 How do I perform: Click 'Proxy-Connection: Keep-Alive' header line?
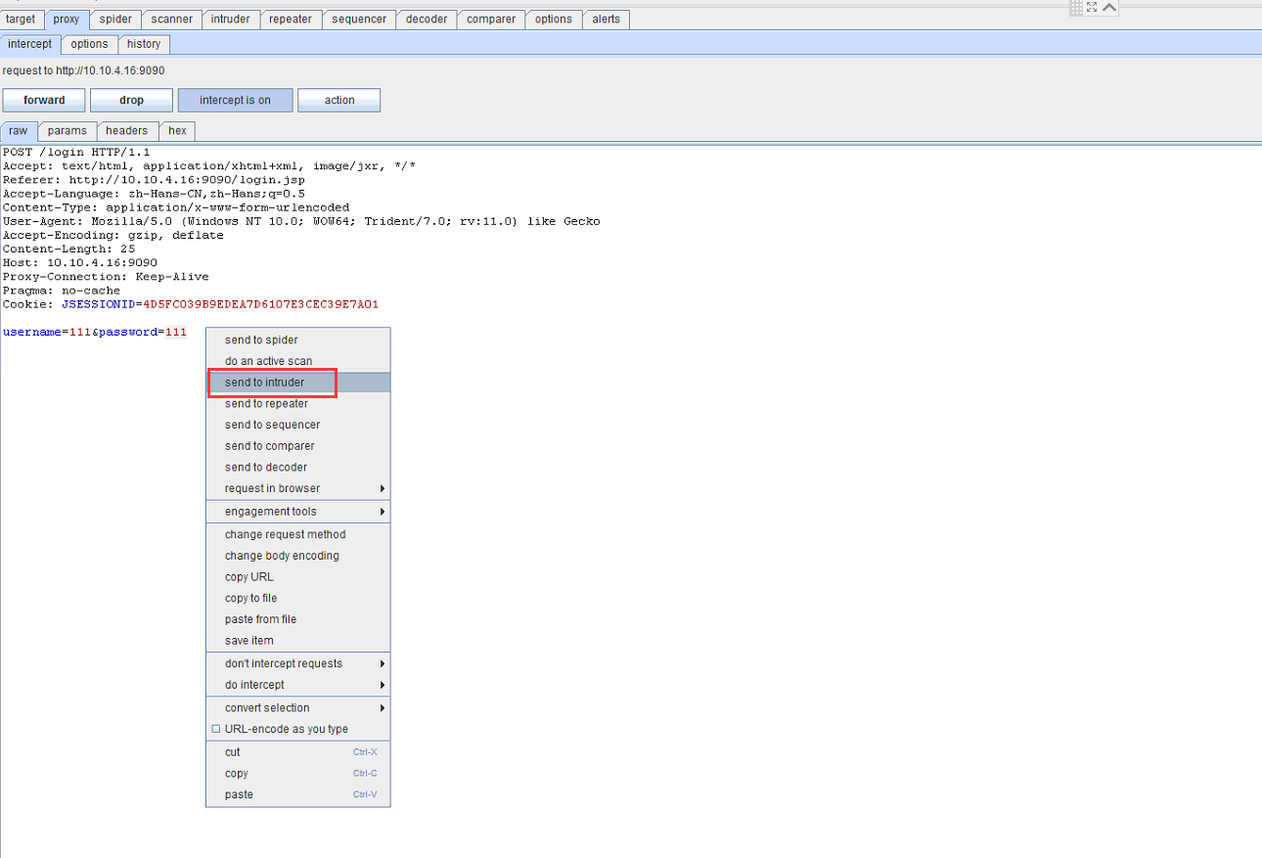(106, 277)
